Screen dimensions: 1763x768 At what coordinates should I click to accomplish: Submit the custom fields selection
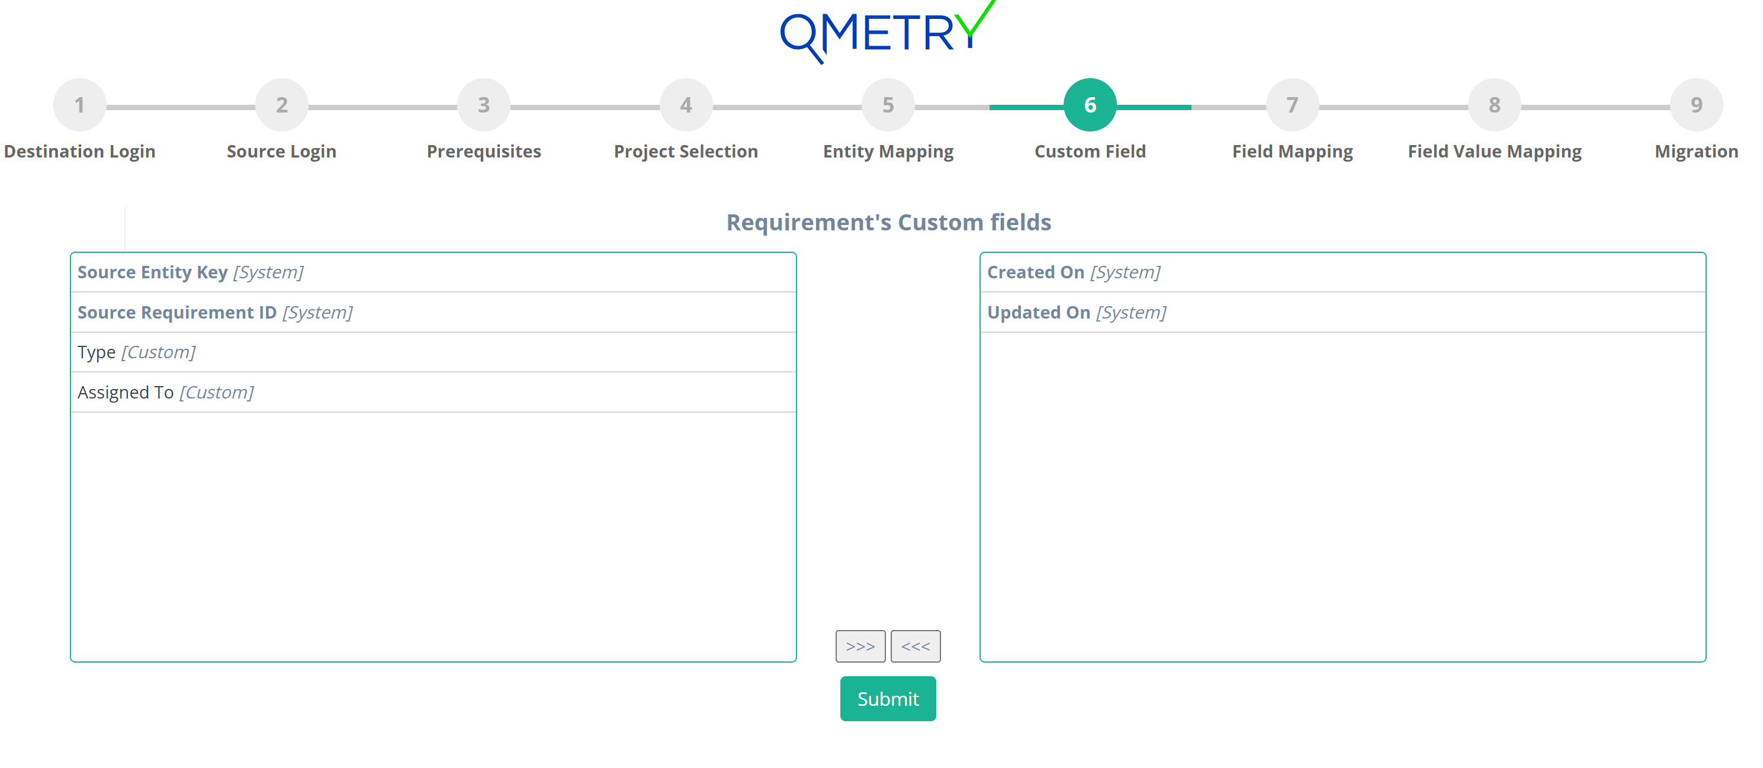[888, 699]
